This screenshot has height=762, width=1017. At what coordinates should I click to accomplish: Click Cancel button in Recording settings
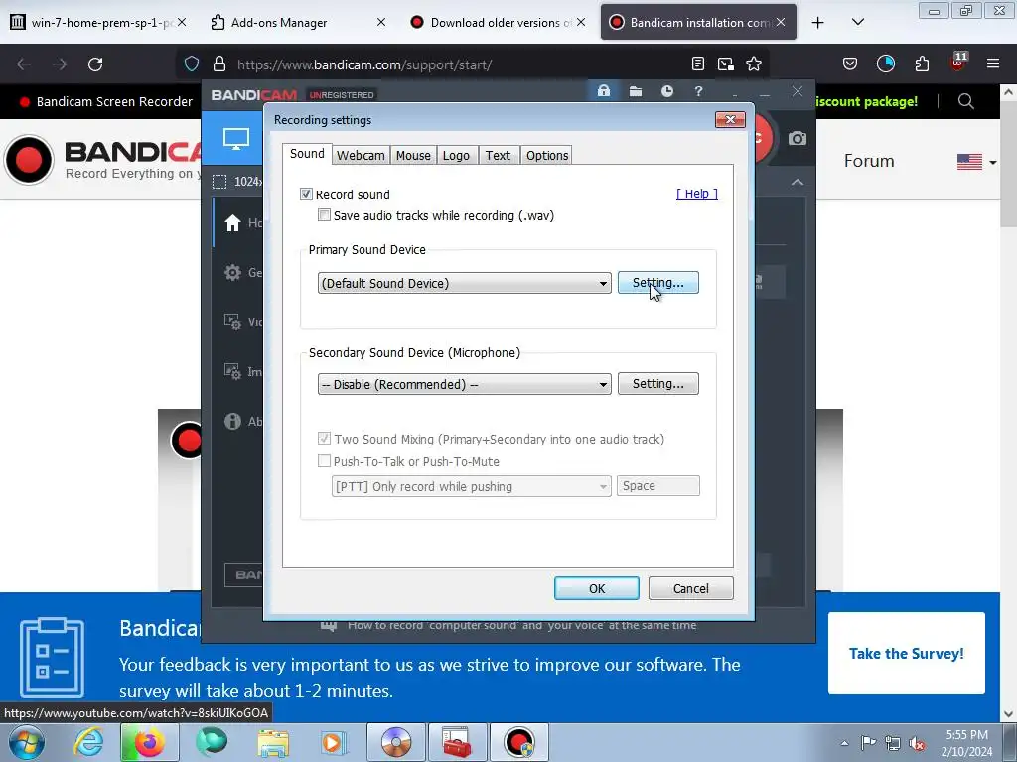(691, 588)
